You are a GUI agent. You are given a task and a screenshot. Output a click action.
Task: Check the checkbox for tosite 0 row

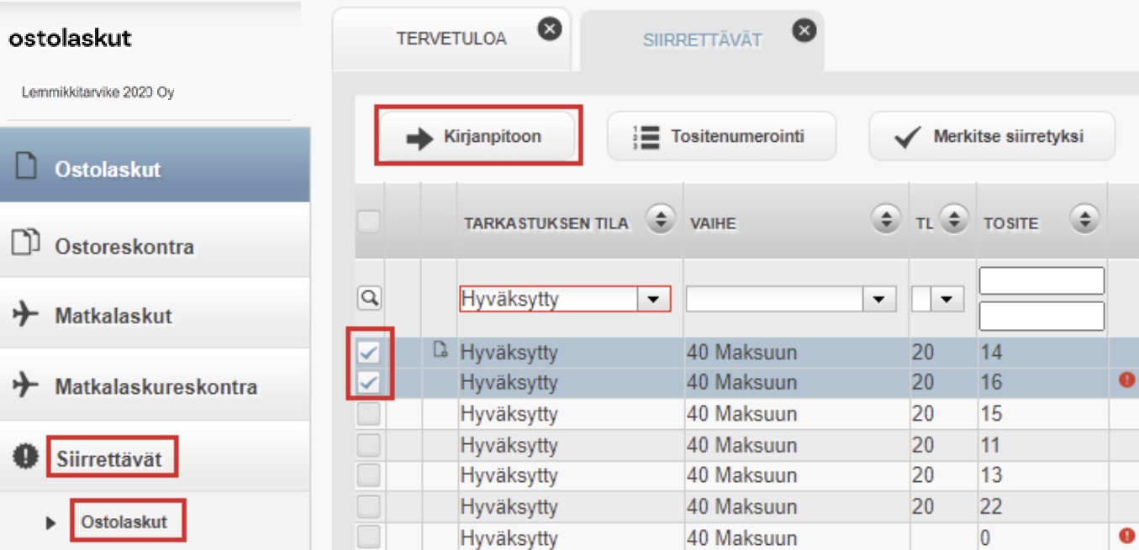click(369, 536)
